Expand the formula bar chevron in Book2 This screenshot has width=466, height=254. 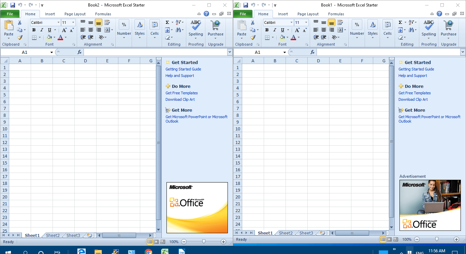(230, 52)
